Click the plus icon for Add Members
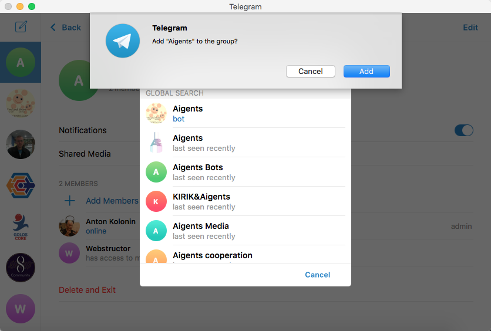Screen dimensions: 491x331 pos(69,201)
